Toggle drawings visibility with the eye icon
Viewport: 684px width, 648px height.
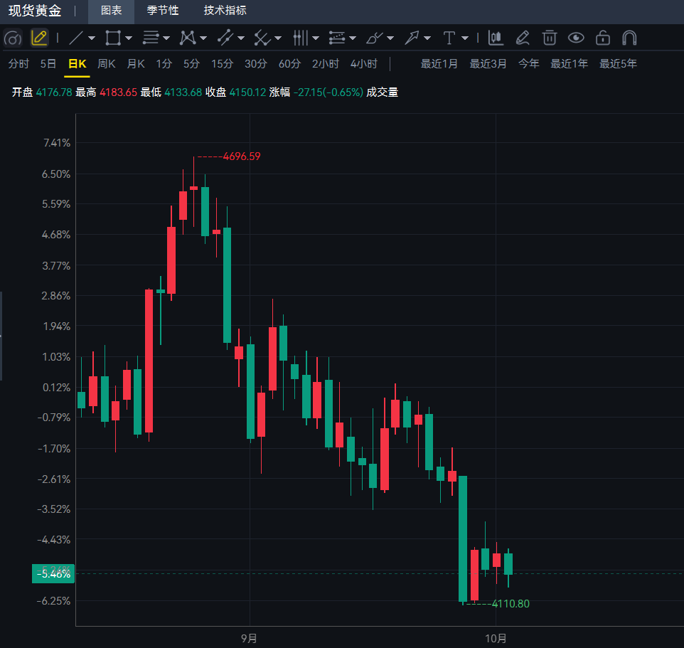coord(576,38)
